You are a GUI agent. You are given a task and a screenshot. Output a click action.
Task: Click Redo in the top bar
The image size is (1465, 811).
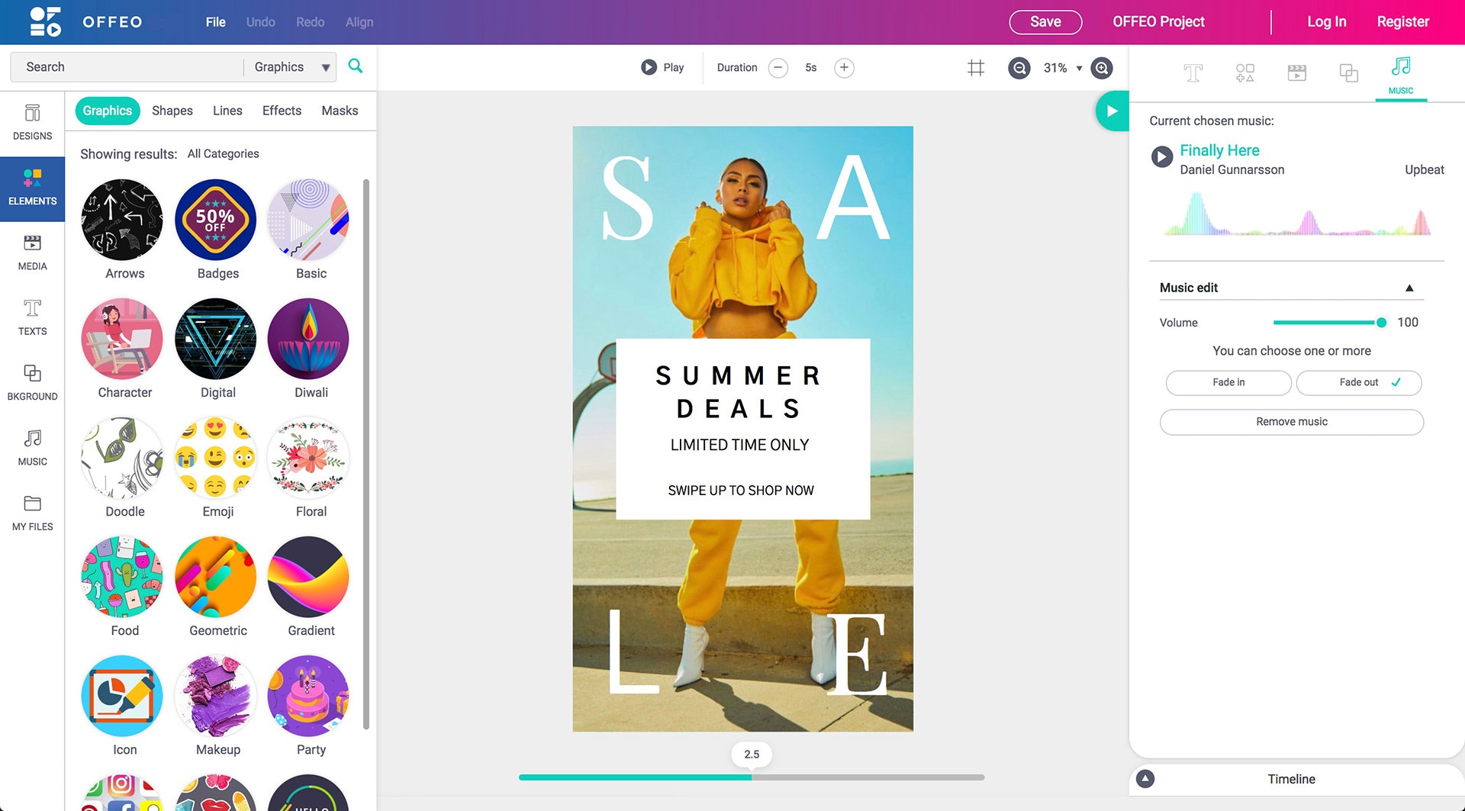coord(310,22)
